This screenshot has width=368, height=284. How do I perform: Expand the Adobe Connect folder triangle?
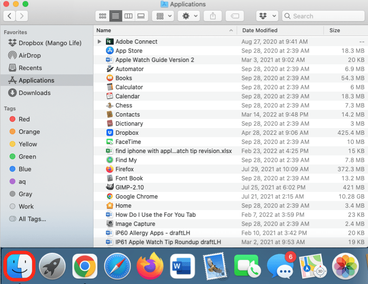tap(99, 42)
